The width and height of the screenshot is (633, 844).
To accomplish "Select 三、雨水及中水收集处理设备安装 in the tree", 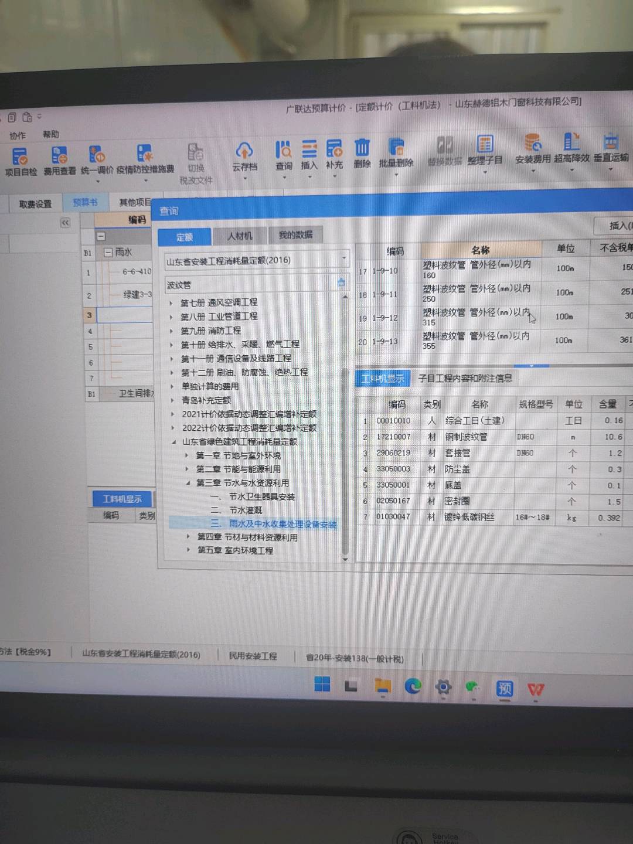I will click(274, 523).
